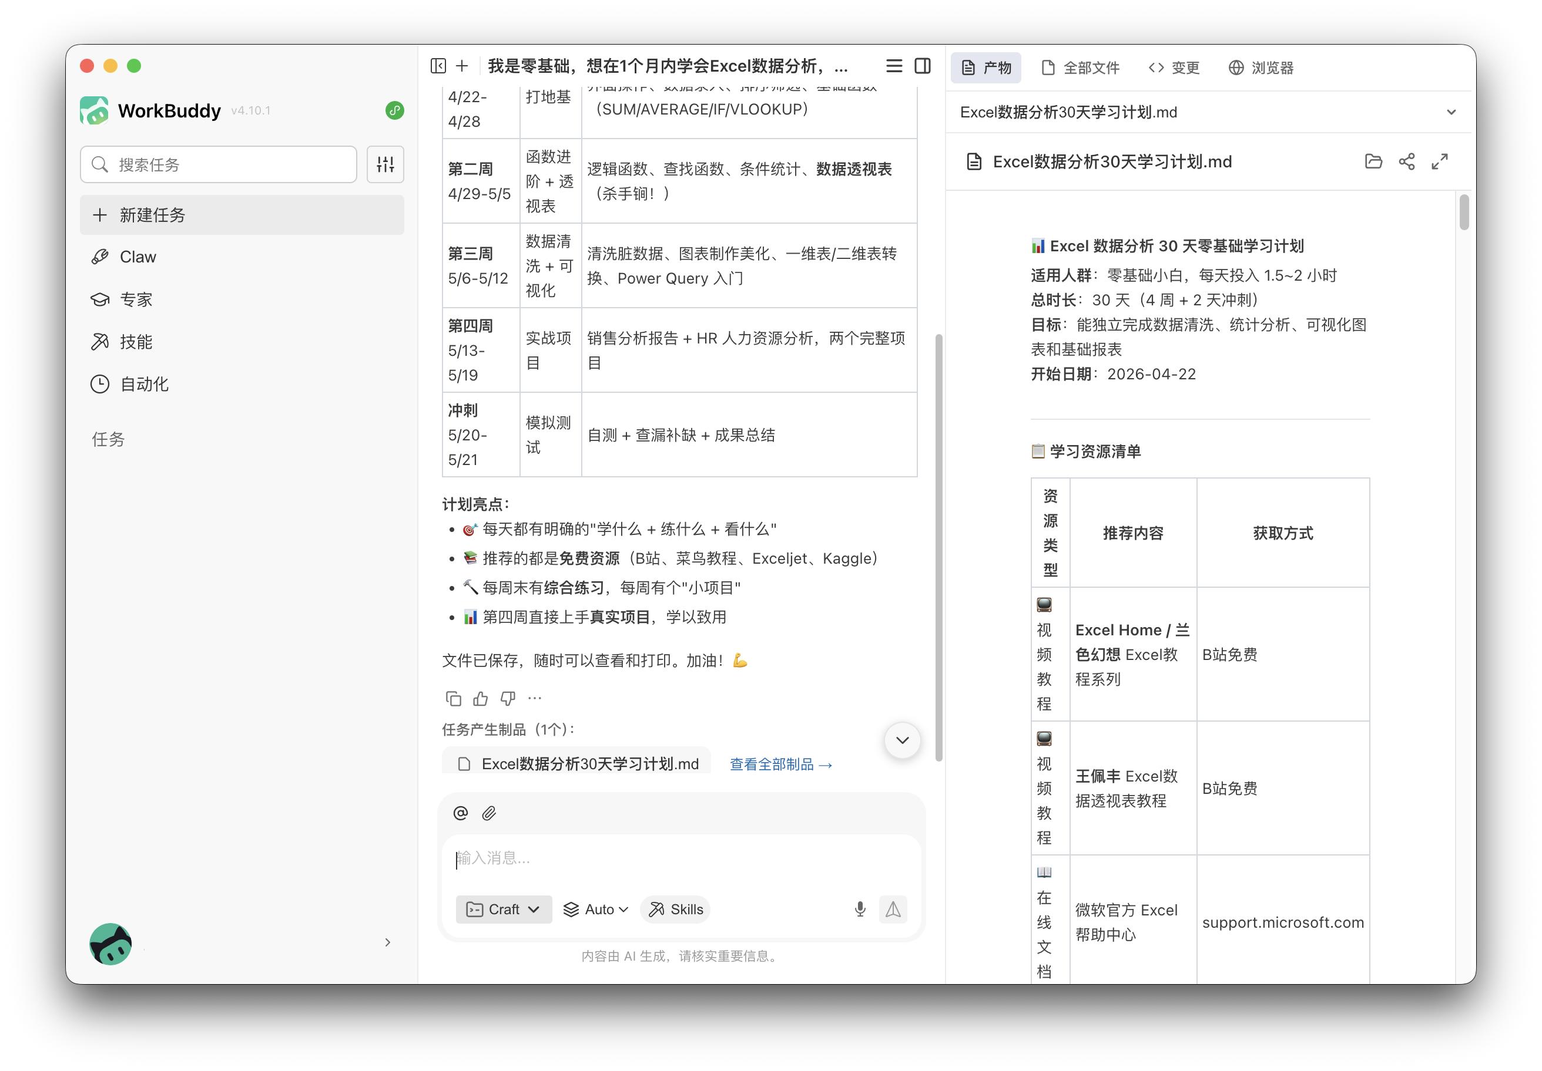Toggle Skills in the message box

pyautogui.click(x=676, y=910)
